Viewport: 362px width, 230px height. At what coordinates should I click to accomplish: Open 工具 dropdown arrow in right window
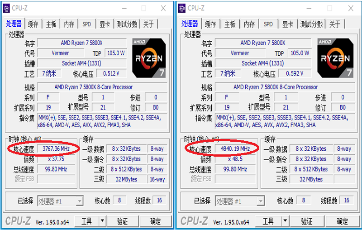click(286, 221)
